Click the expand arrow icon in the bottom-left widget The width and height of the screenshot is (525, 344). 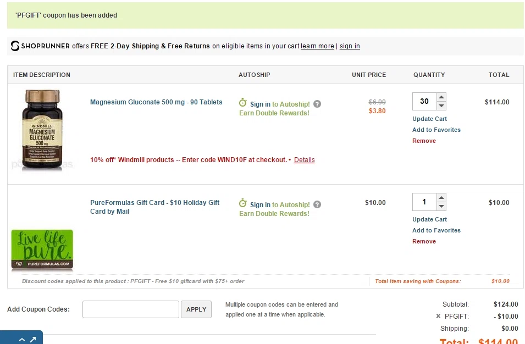33,339
